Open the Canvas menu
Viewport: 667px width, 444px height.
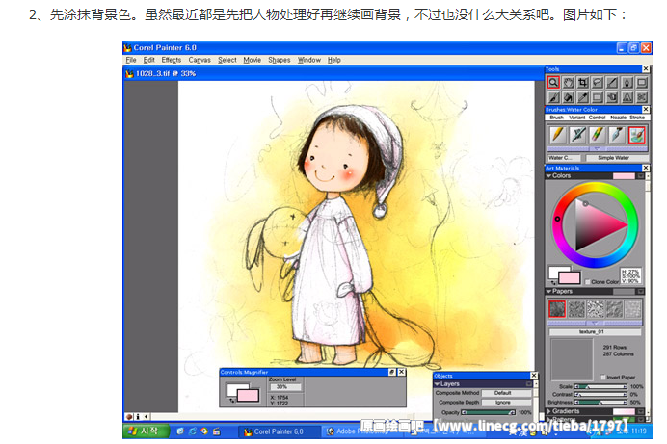pyautogui.click(x=200, y=60)
